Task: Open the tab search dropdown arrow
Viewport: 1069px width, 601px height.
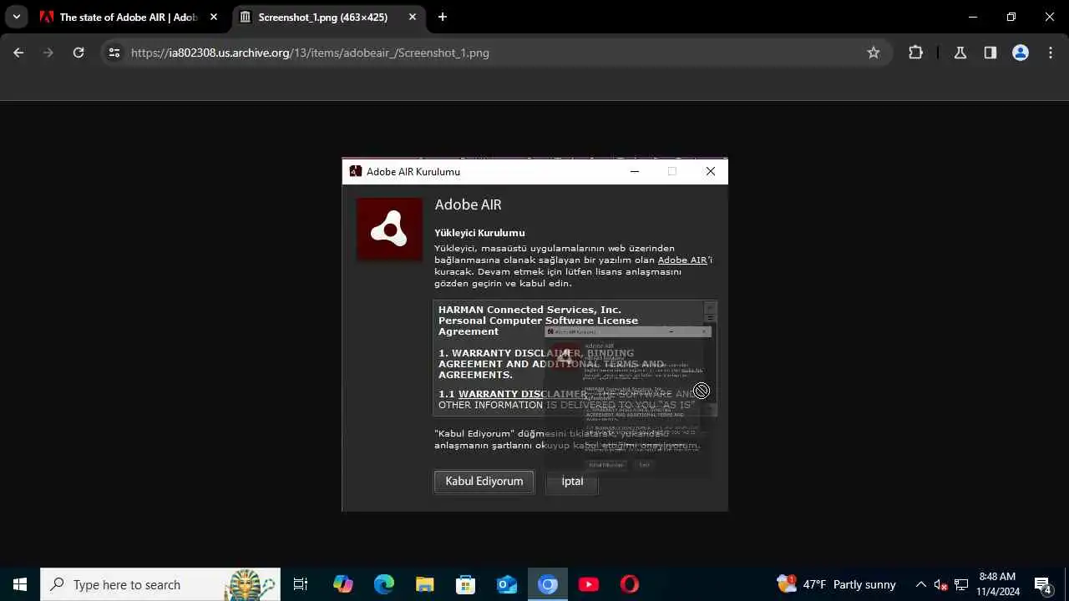Action: click(16, 17)
